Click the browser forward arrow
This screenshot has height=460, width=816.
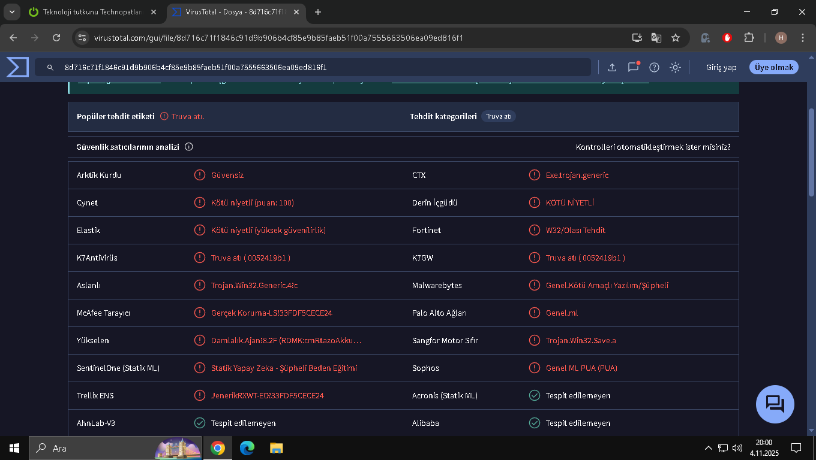tap(35, 38)
